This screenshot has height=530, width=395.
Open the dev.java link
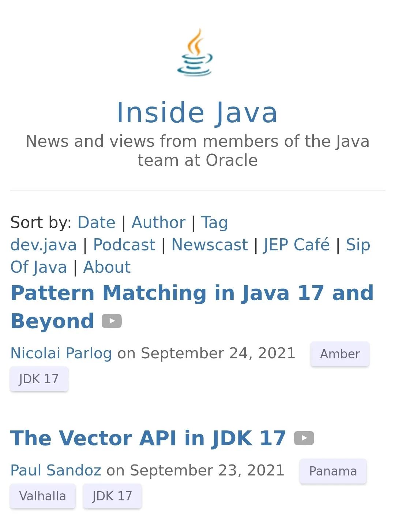pyautogui.click(x=44, y=245)
